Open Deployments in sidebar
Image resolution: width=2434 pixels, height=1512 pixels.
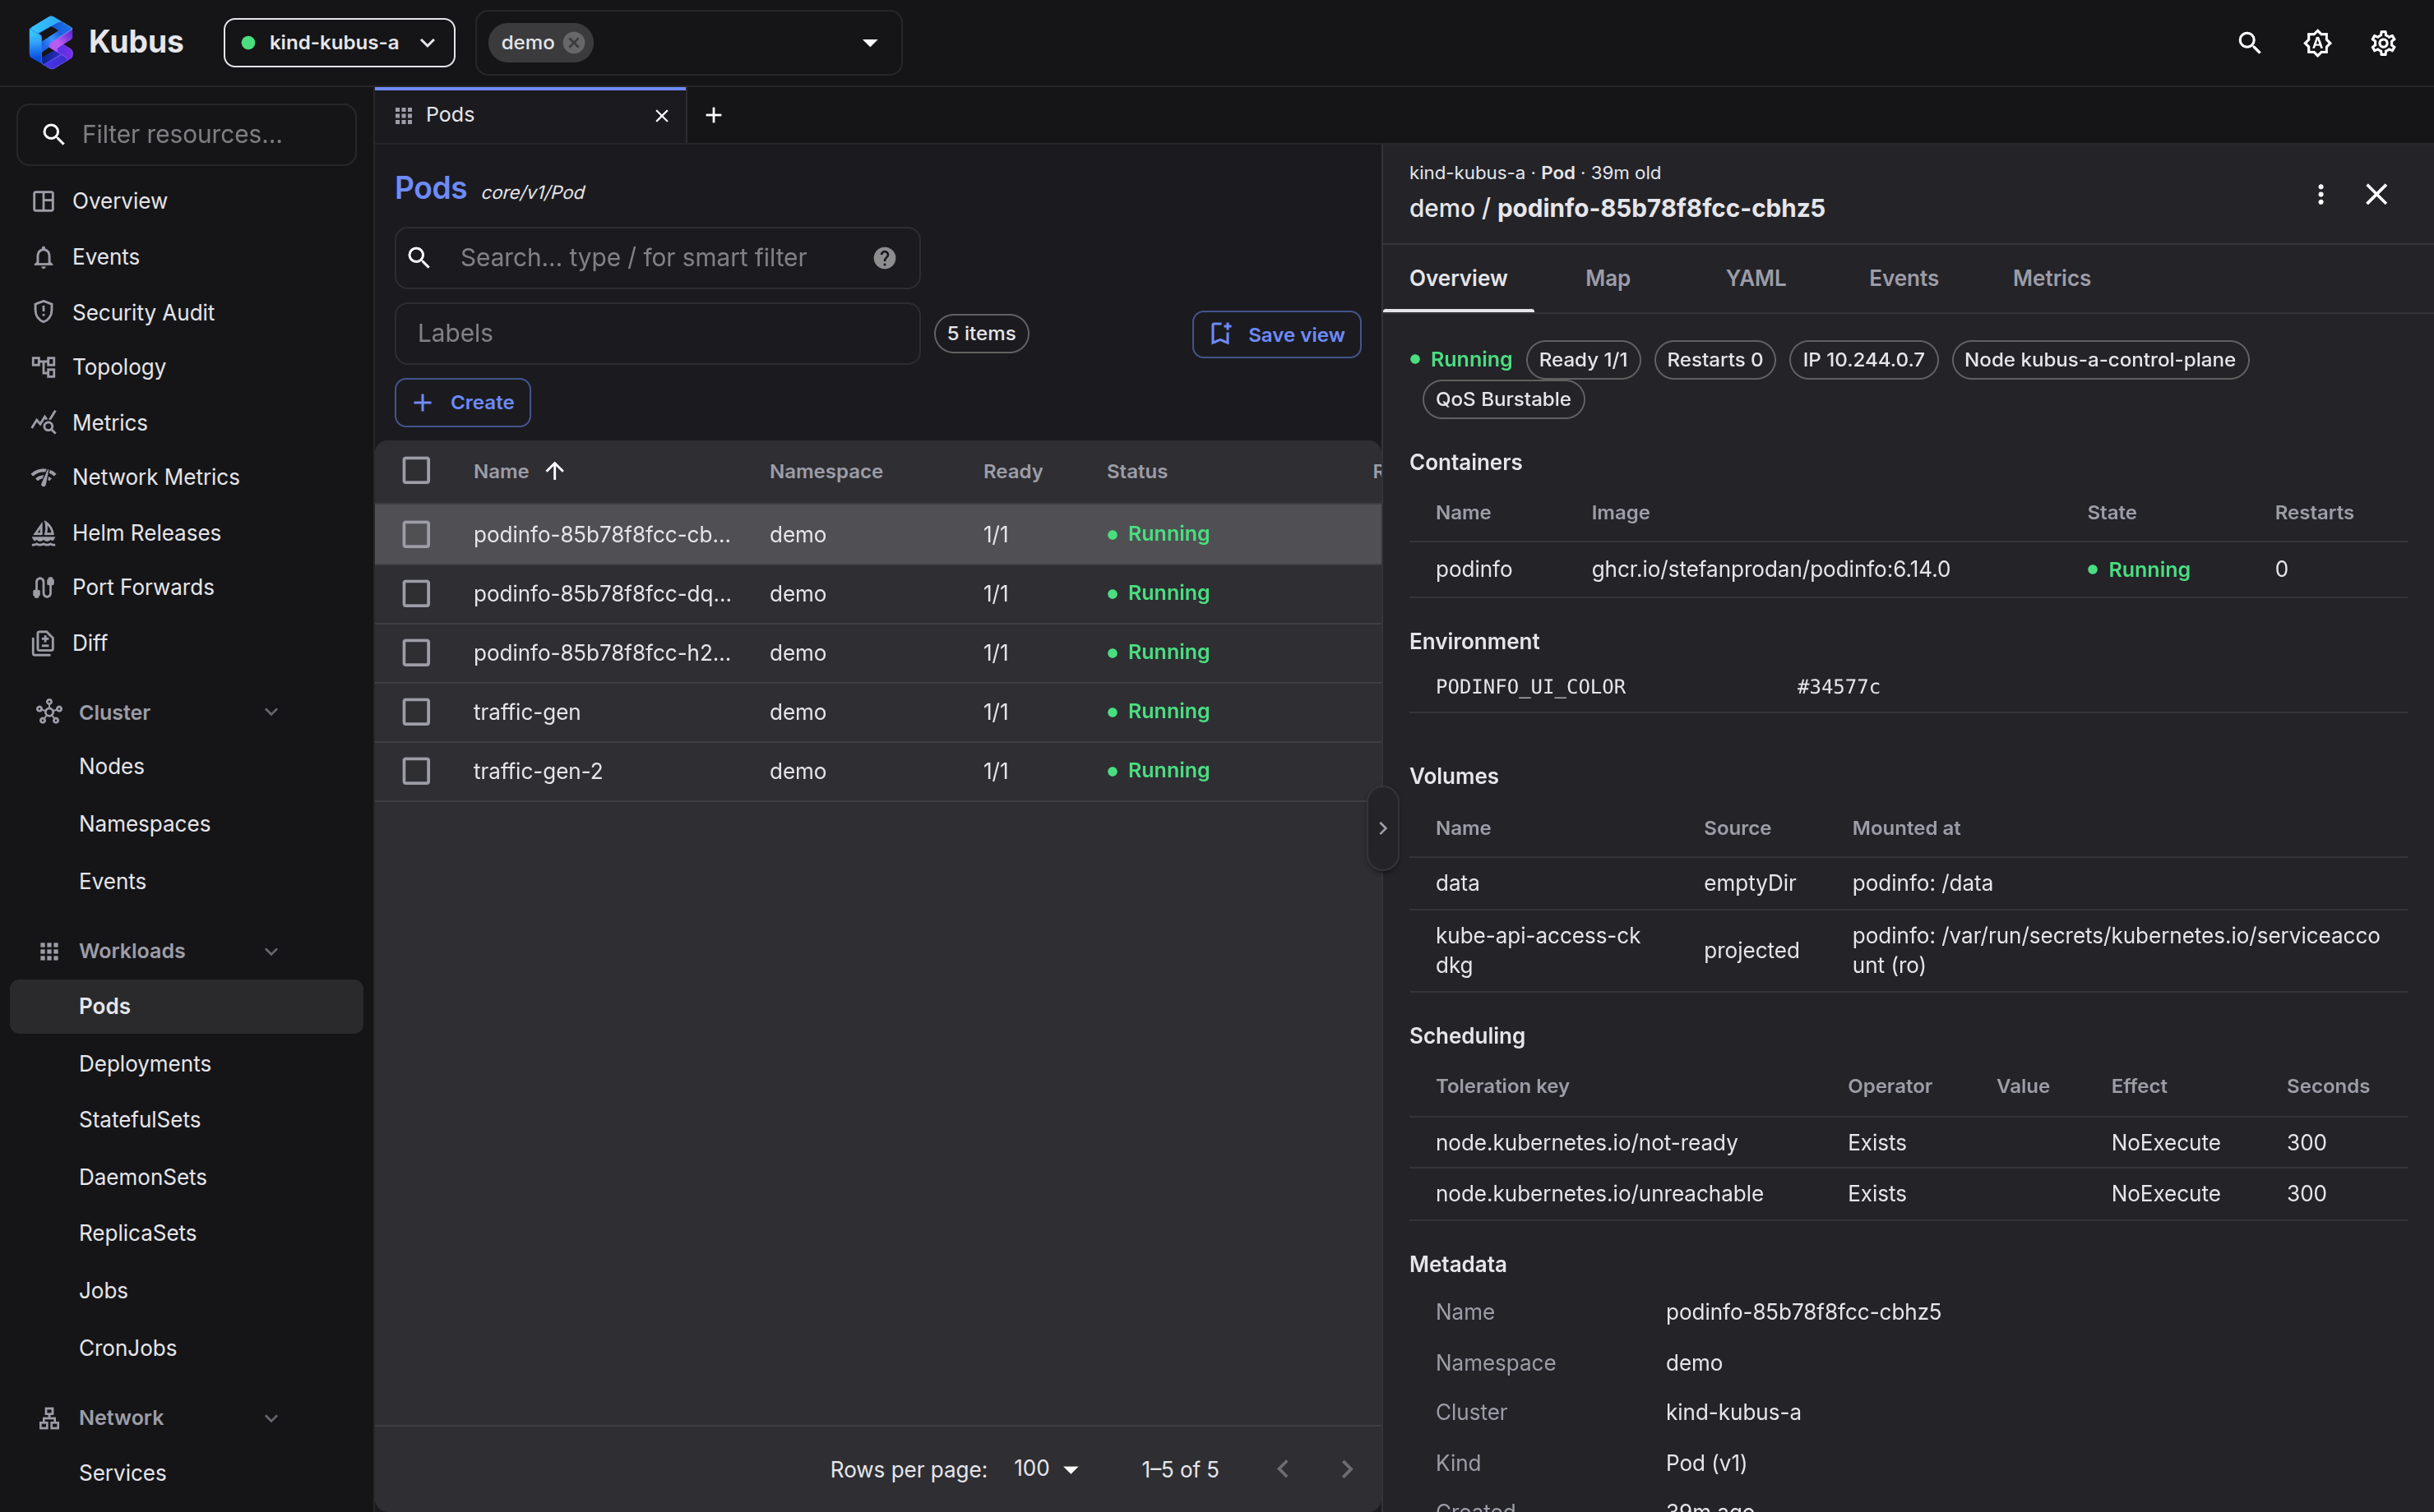click(186, 1064)
